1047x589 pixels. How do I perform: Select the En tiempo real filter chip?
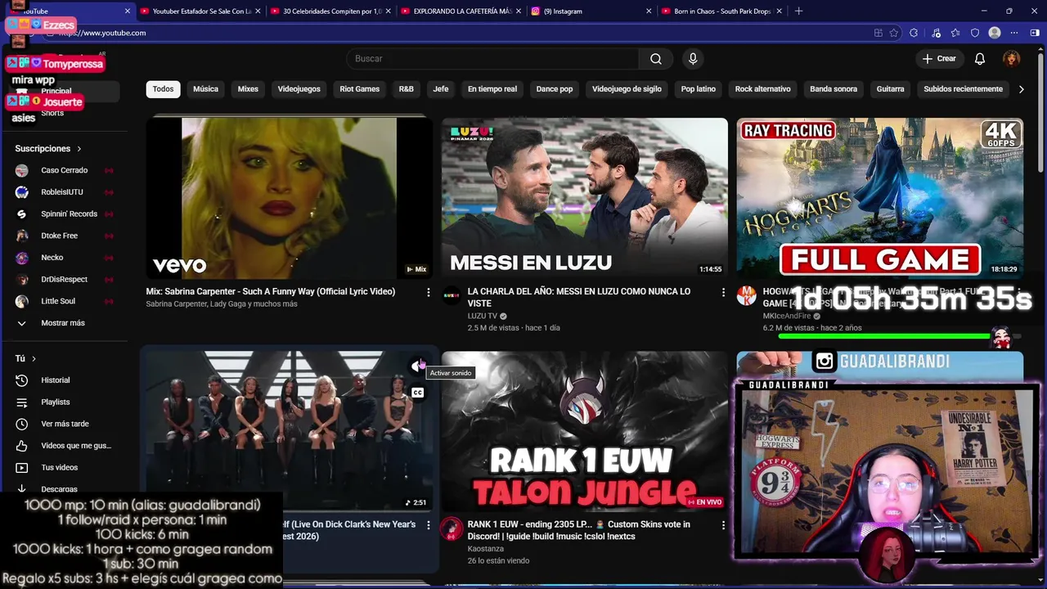492,89
